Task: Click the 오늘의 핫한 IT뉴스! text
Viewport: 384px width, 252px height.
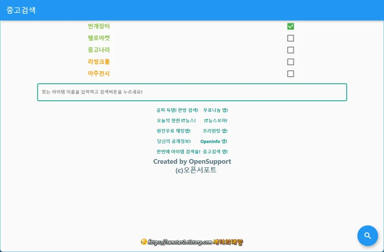Action: (176, 120)
